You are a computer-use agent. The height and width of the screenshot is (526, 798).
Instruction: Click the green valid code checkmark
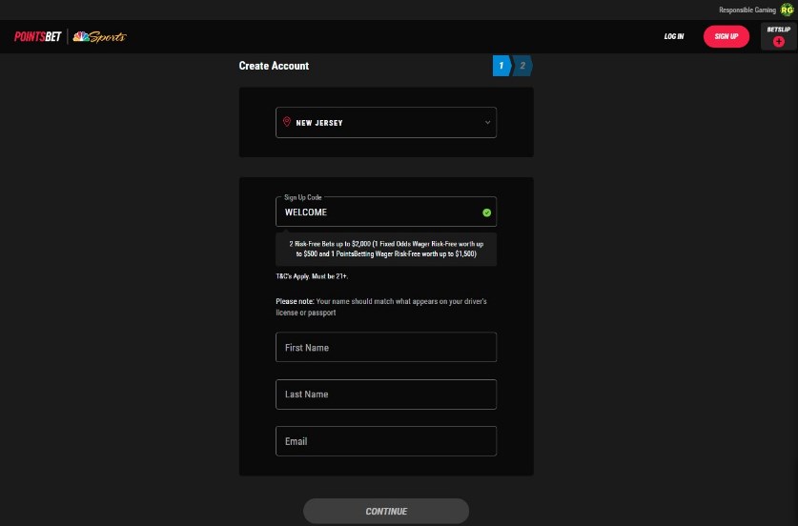[x=486, y=212]
